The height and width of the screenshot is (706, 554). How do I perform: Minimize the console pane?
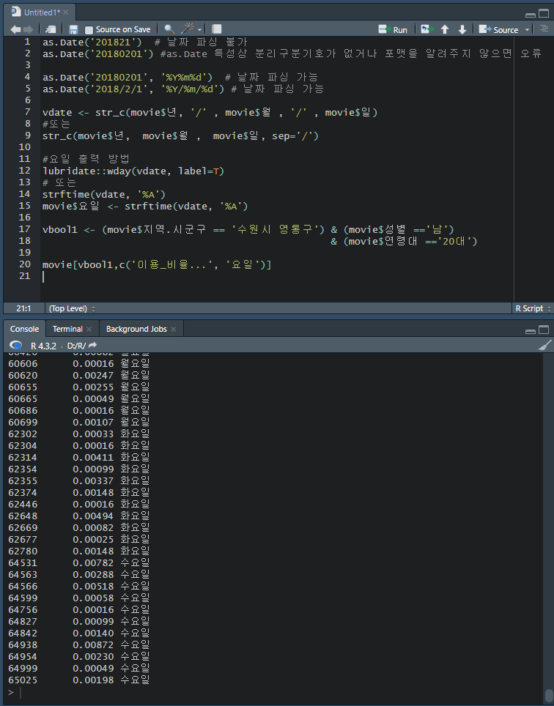click(531, 331)
